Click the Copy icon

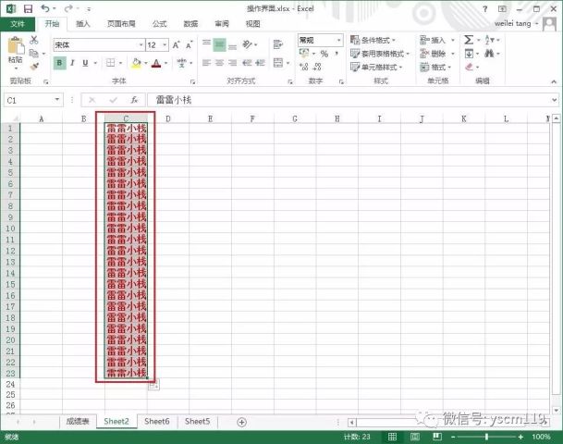[34, 54]
